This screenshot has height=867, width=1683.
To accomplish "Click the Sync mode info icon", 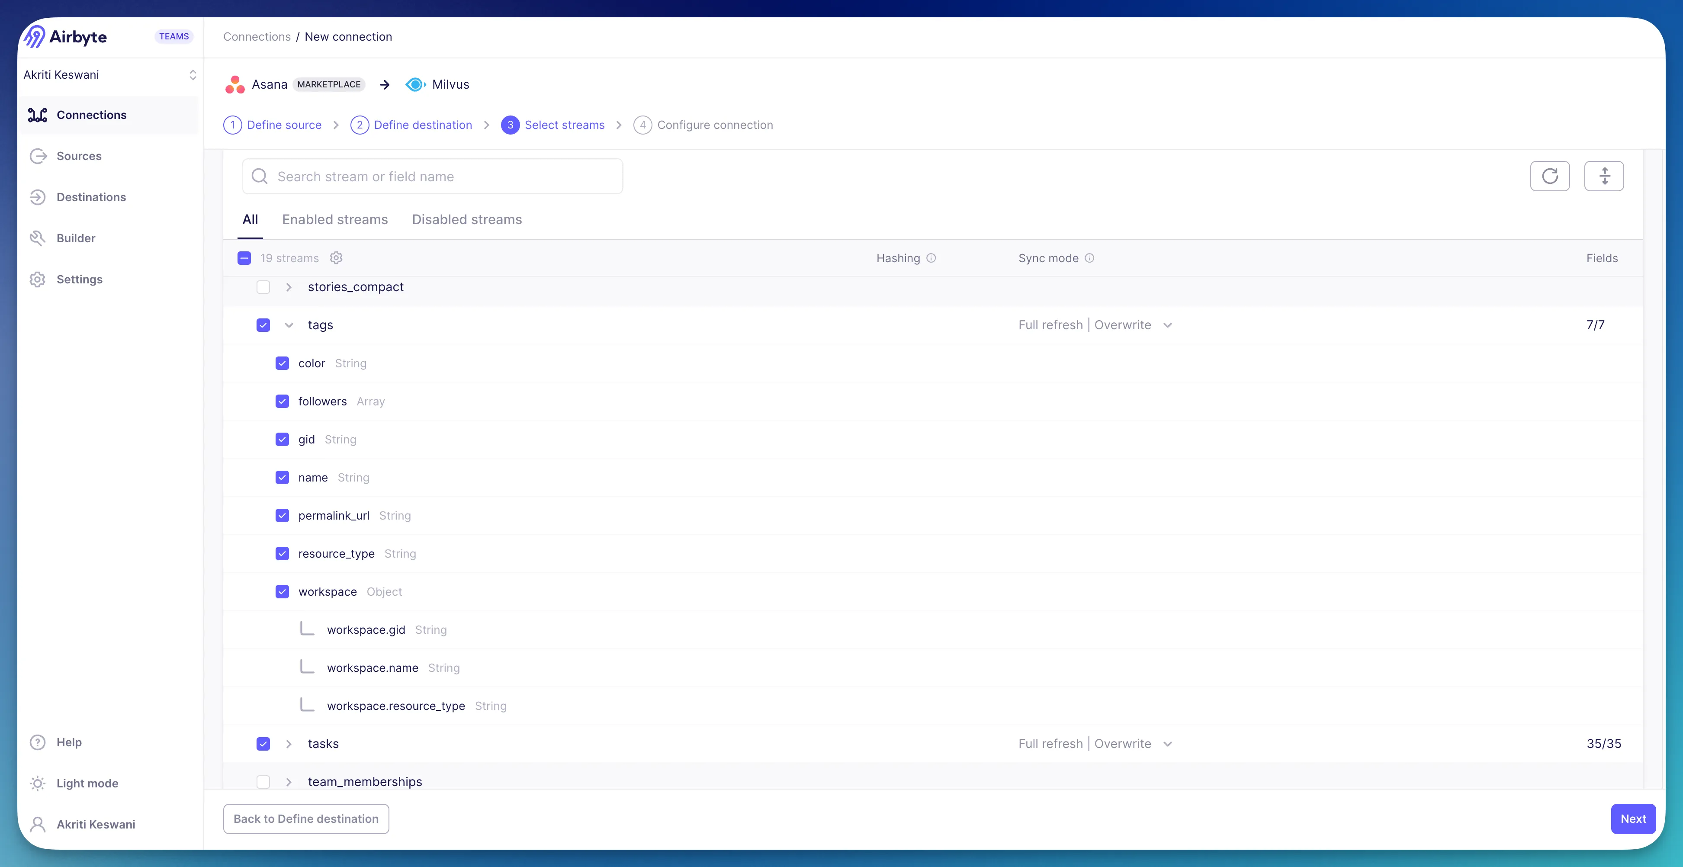I will (x=1089, y=258).
